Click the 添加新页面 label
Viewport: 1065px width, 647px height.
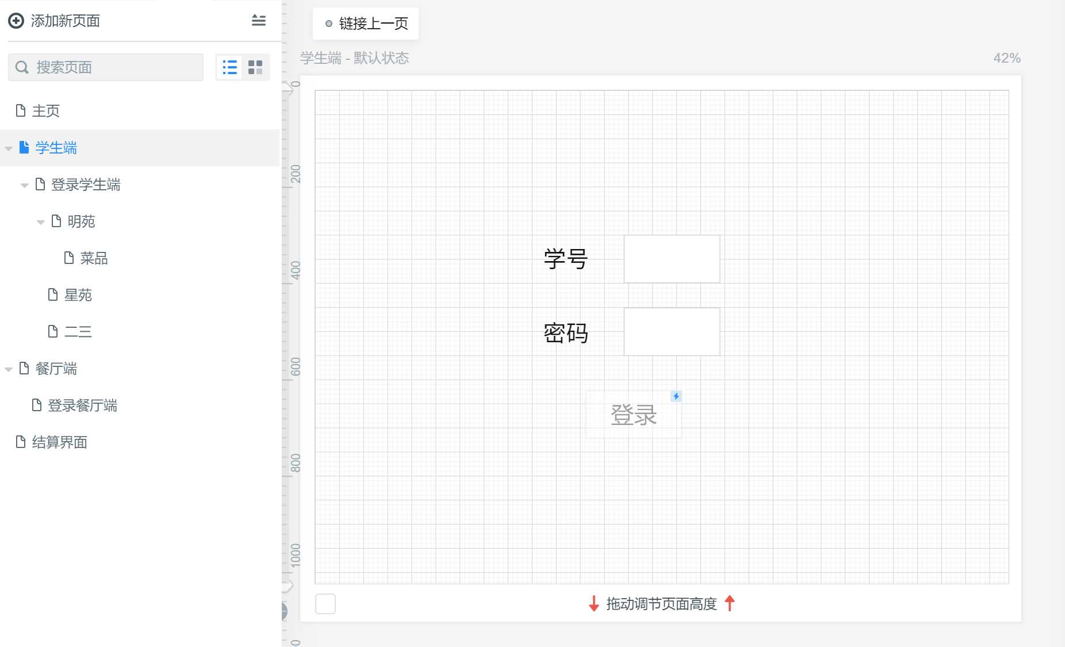66,21
